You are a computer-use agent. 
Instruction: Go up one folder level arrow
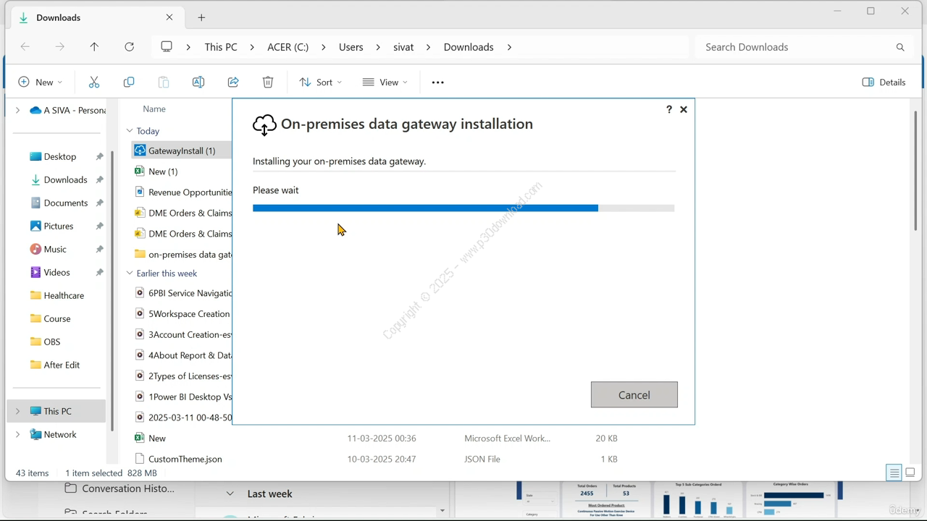click(94, 47)
